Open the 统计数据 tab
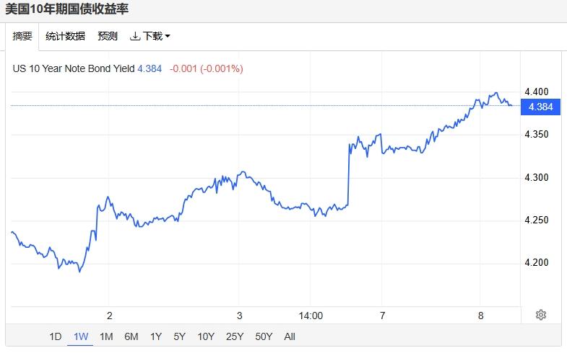This screenshot has height=353, width=567. [x=65, y=36]
